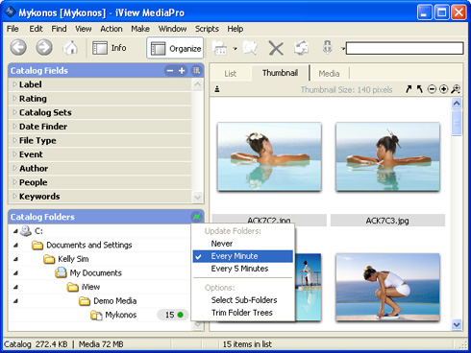Select the crouching woman thumbnail
The height and width of the screenshot is (353, 471).
(x=387, y=287)
